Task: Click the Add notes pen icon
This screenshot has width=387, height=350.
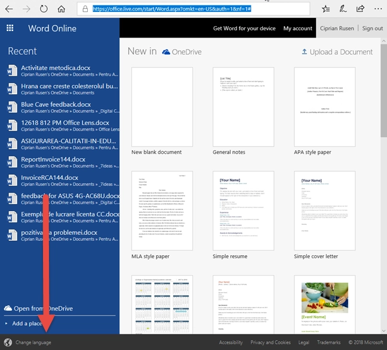Action: pos(343,9)
